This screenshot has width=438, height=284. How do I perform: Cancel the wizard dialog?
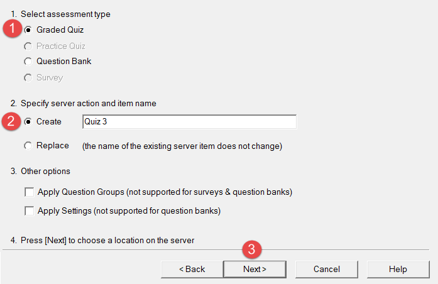[x=327, y=269]
